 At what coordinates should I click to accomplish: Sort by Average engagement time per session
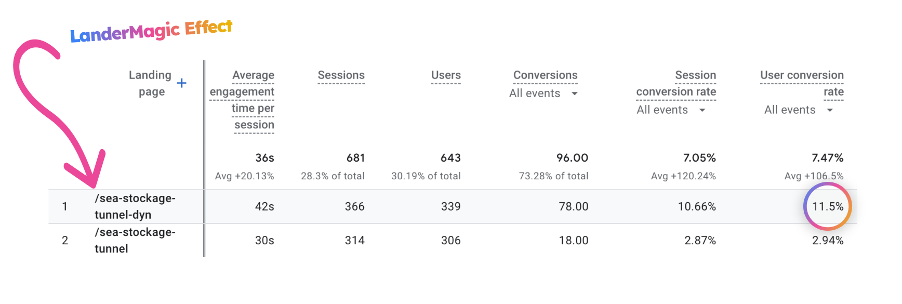242,100
